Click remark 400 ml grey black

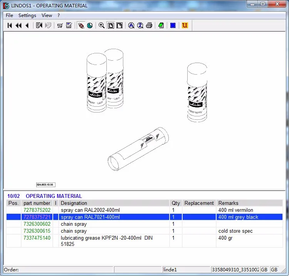click(x=238, y=217)
